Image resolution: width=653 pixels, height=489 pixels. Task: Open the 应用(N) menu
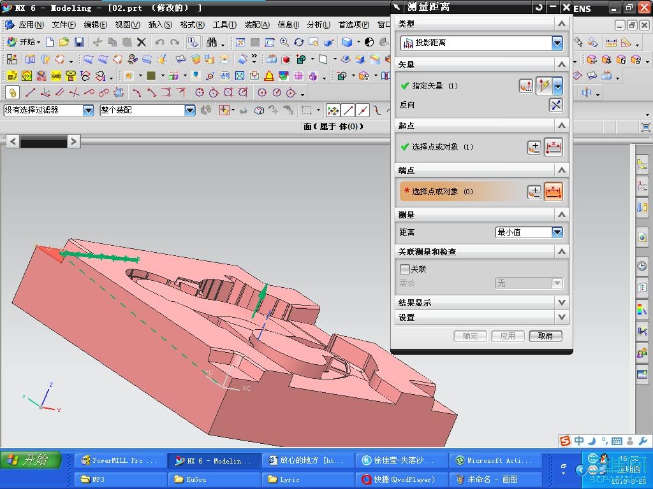coord(31,25)
